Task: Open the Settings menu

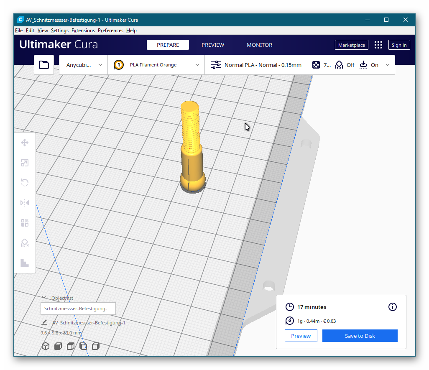Action: [x=60, y=31]
